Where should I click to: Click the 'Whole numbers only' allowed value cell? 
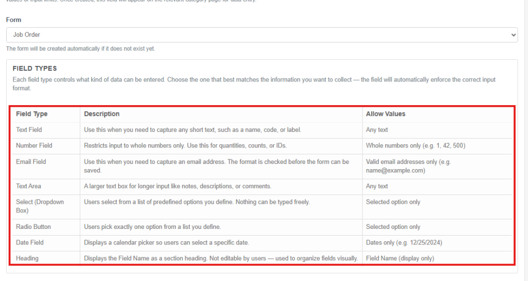(x=416, y=145)
